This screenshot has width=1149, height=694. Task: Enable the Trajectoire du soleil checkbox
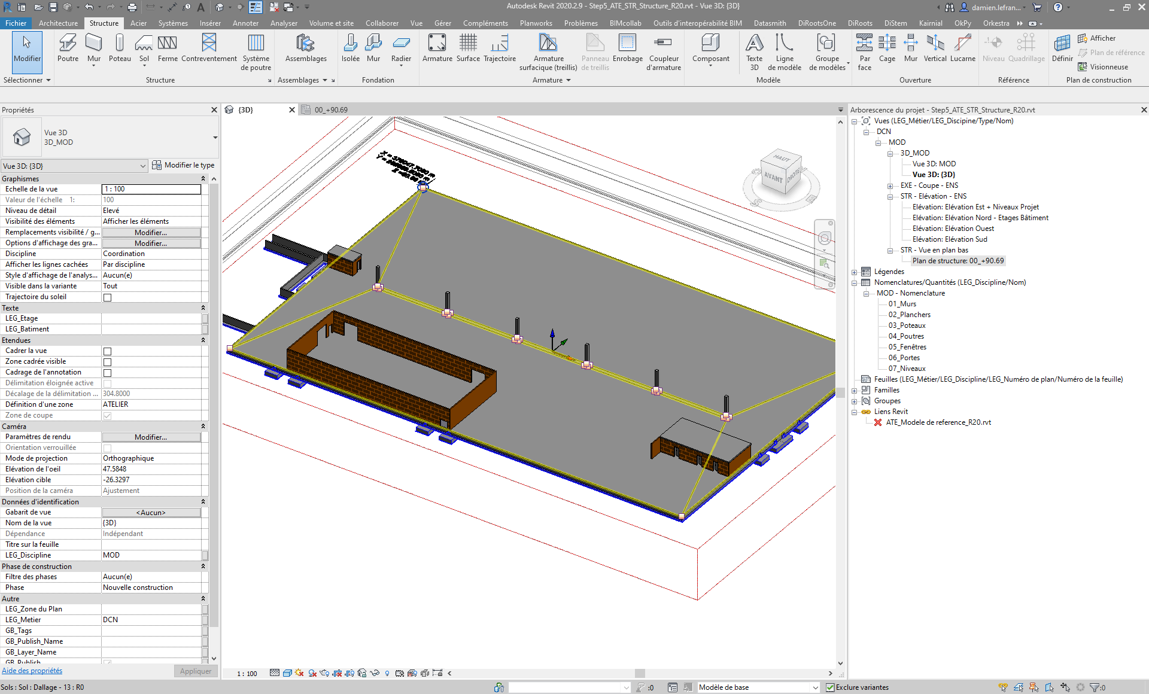[x=108, y=297]
